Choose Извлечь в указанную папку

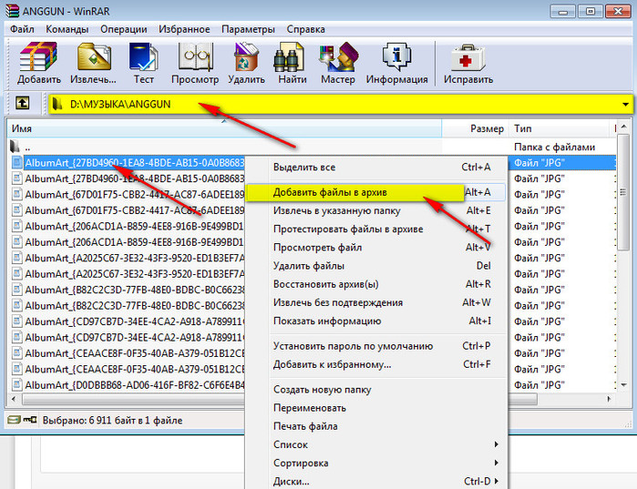pyautogui.click(x=376, y=210)
